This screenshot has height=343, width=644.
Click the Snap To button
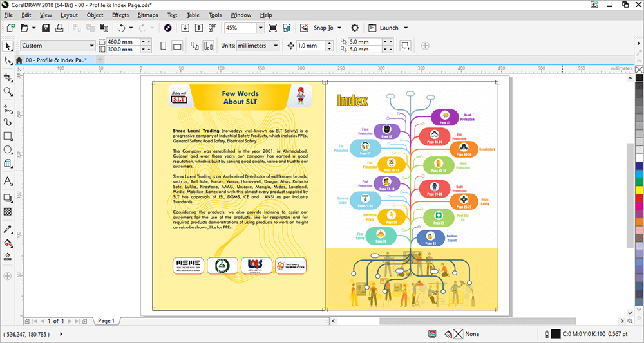tap(324, 28)
